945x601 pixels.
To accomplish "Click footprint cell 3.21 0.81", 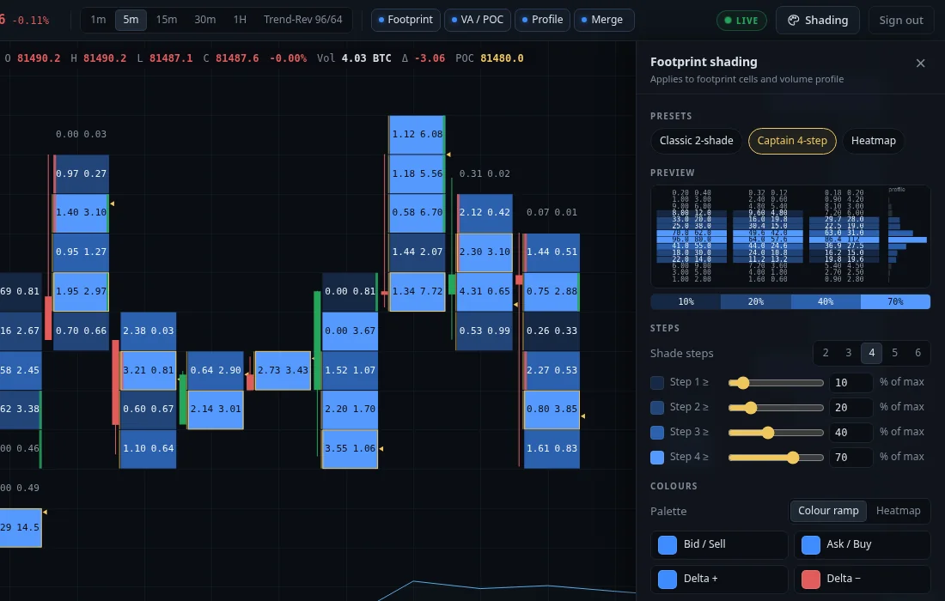I will pos(149,370).
